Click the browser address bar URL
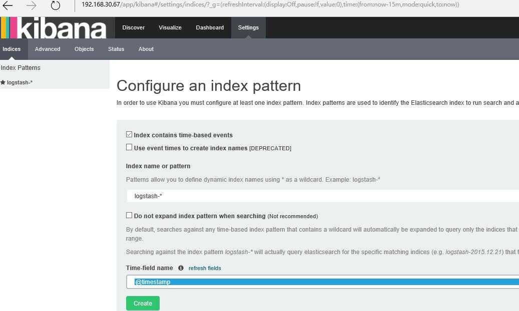 pyautogui.click(x=270, y=4)
